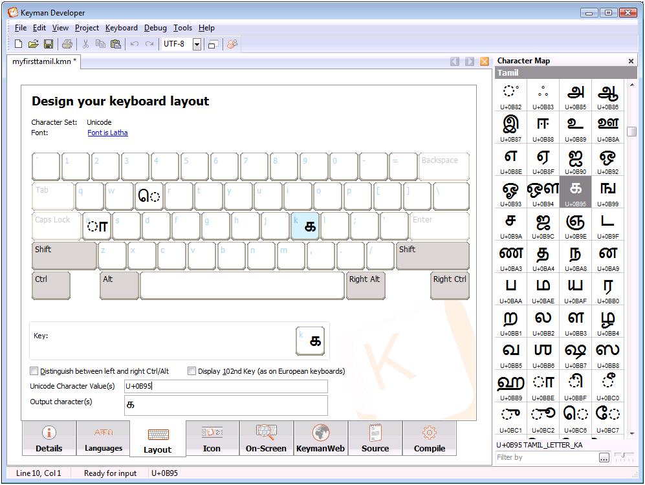Image resolution: width=645 pixels, height=485 pixels.
Task: Click the Output character(s) field
Action: coord(226,405)
